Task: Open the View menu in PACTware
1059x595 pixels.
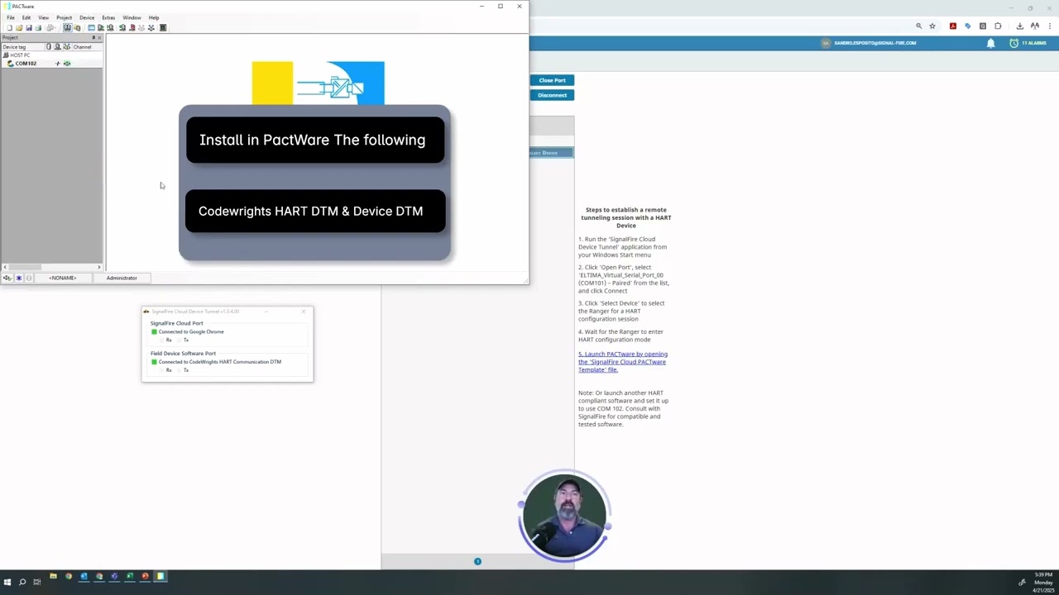Action: [x=43, y=17]
